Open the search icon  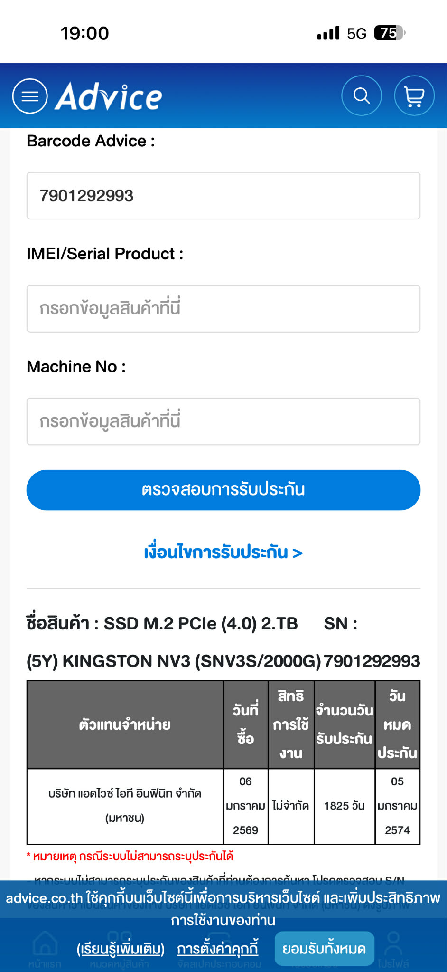click(x=362, y=95)
